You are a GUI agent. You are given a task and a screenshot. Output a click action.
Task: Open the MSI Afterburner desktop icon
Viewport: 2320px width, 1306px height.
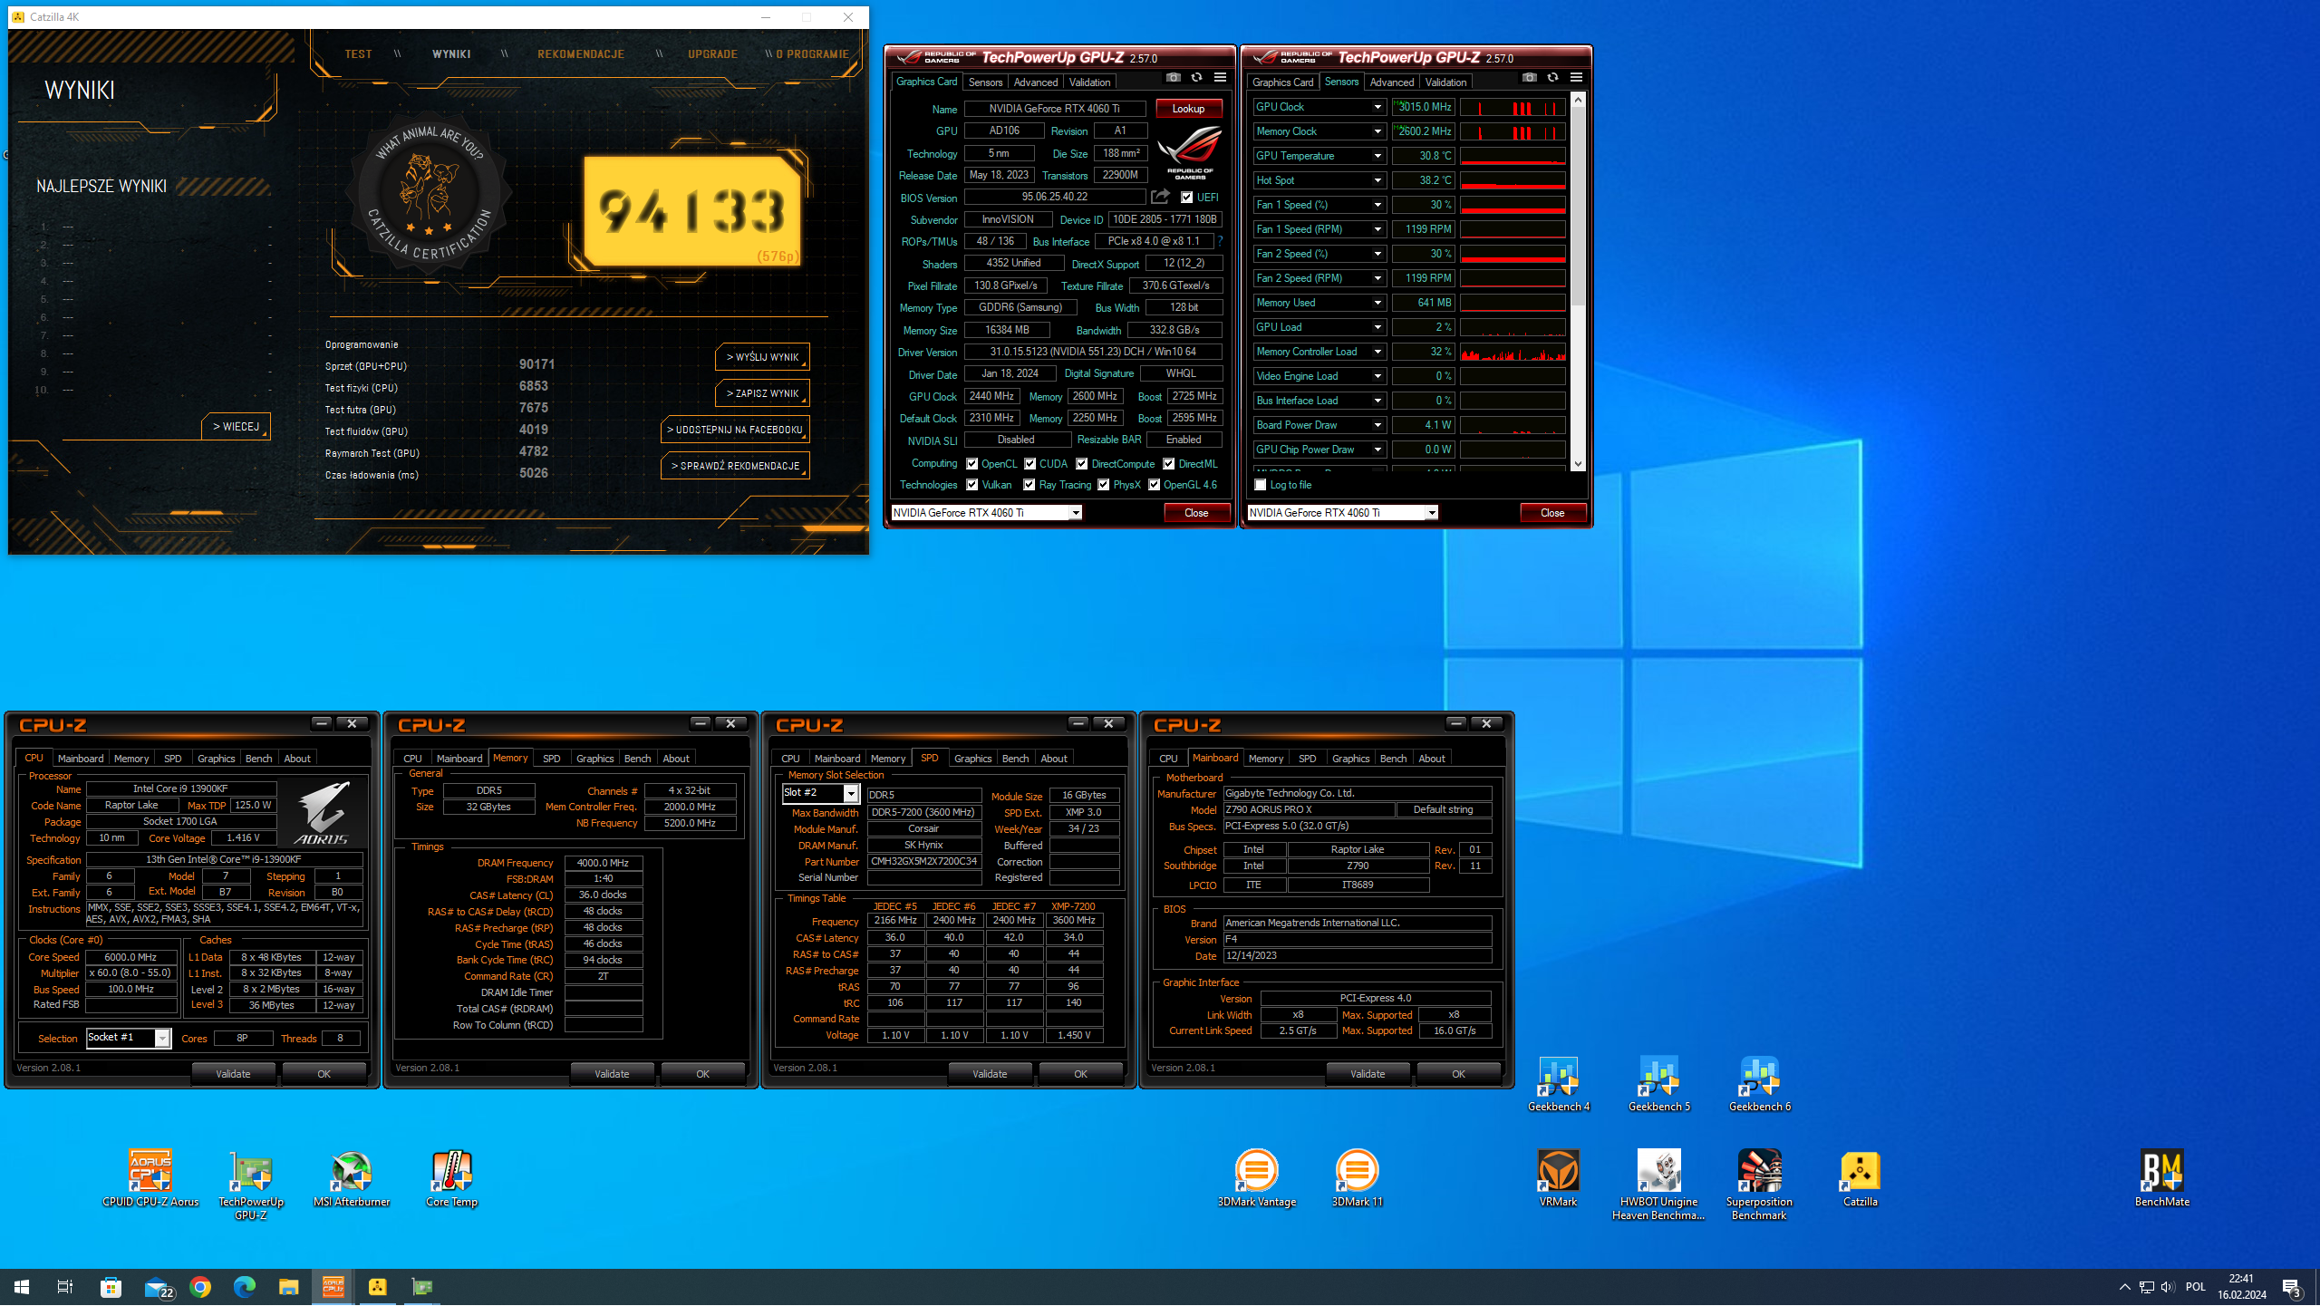pyautogui.click(x=352, y=1179)
